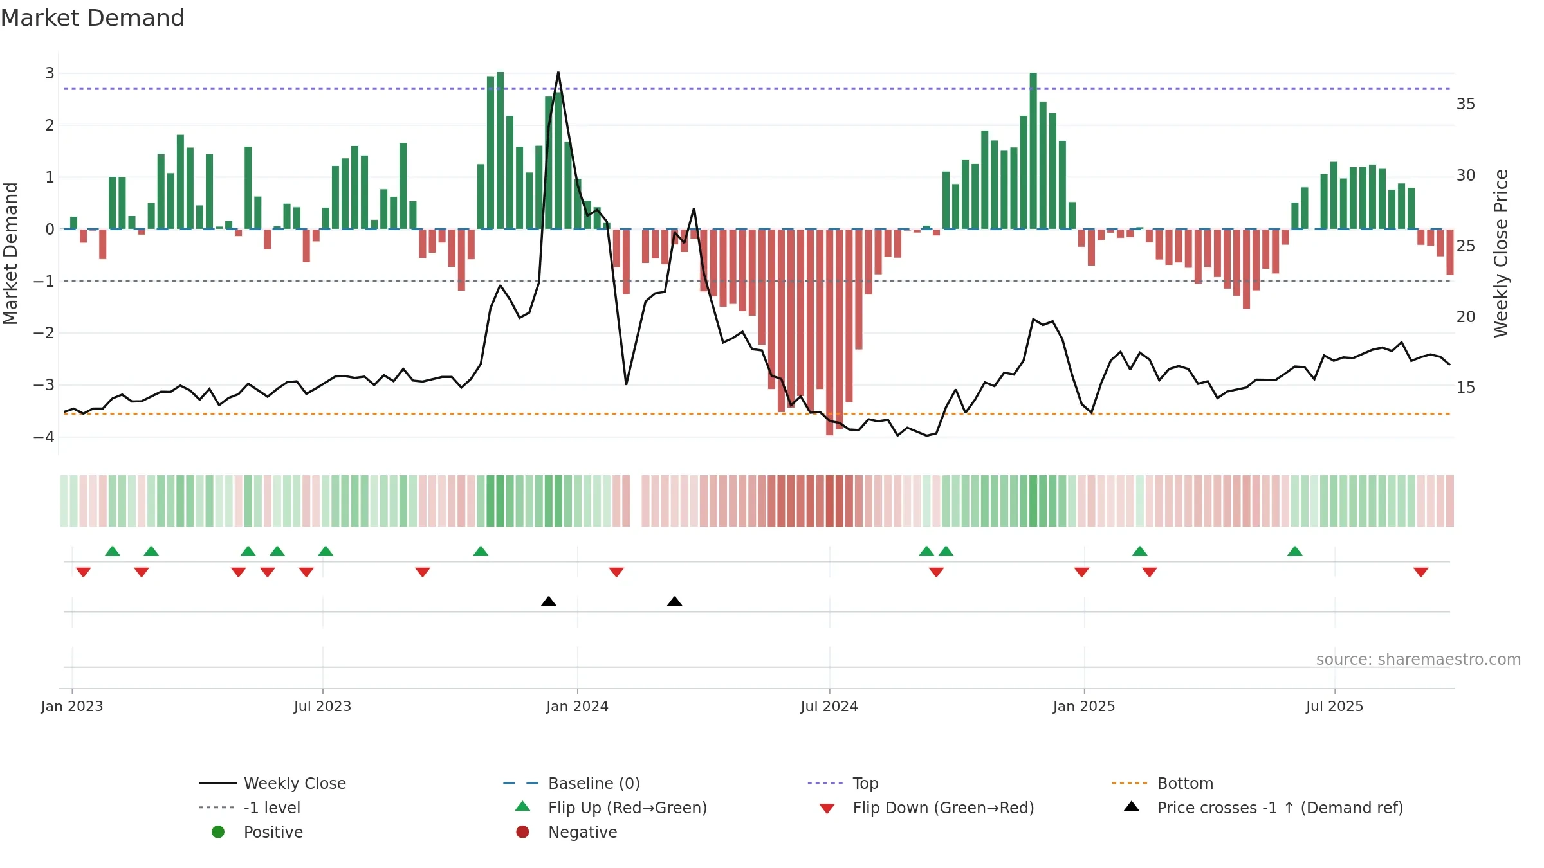Click the black triangle icon in legend
This screenshot has height=868, width=1544.
(x=1132, y=806)
